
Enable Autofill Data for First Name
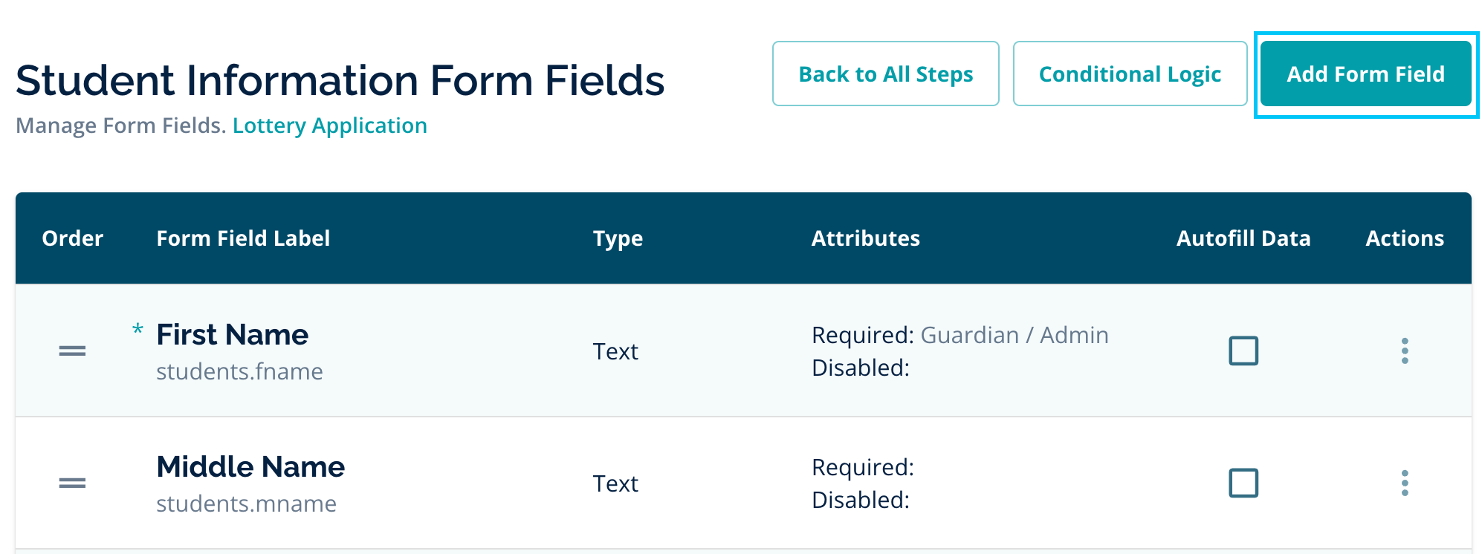(1243, 351)
